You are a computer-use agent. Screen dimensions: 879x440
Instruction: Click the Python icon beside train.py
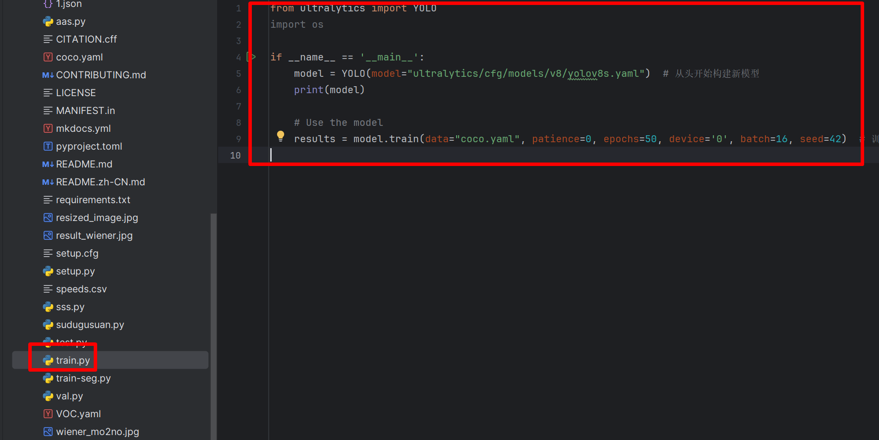click(x=48, y=360)
